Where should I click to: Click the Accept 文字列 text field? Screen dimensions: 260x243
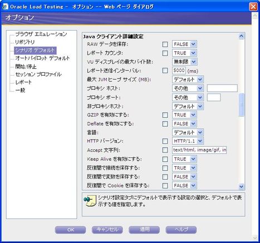click(x=199, y=150)
